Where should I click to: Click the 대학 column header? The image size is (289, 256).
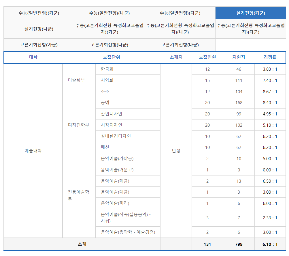[33, 57]
